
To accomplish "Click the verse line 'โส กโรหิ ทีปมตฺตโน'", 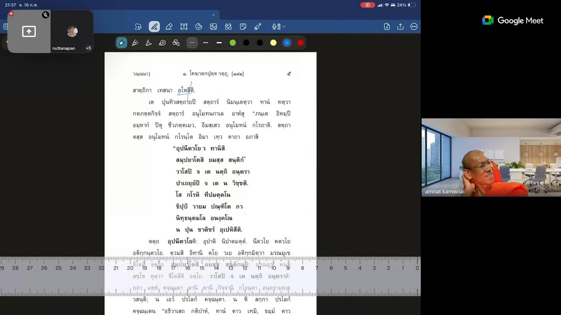I will tap(203, 195).
